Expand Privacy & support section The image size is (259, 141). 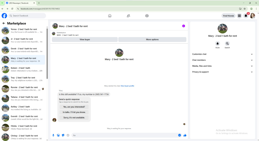pyautogui.click(x=222, y=72)
